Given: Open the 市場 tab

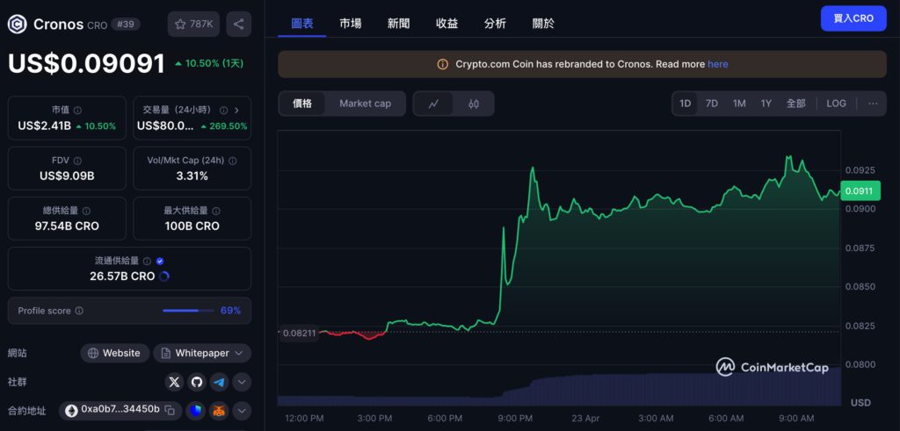Looking at the screenshot, I should coord(350,24).
